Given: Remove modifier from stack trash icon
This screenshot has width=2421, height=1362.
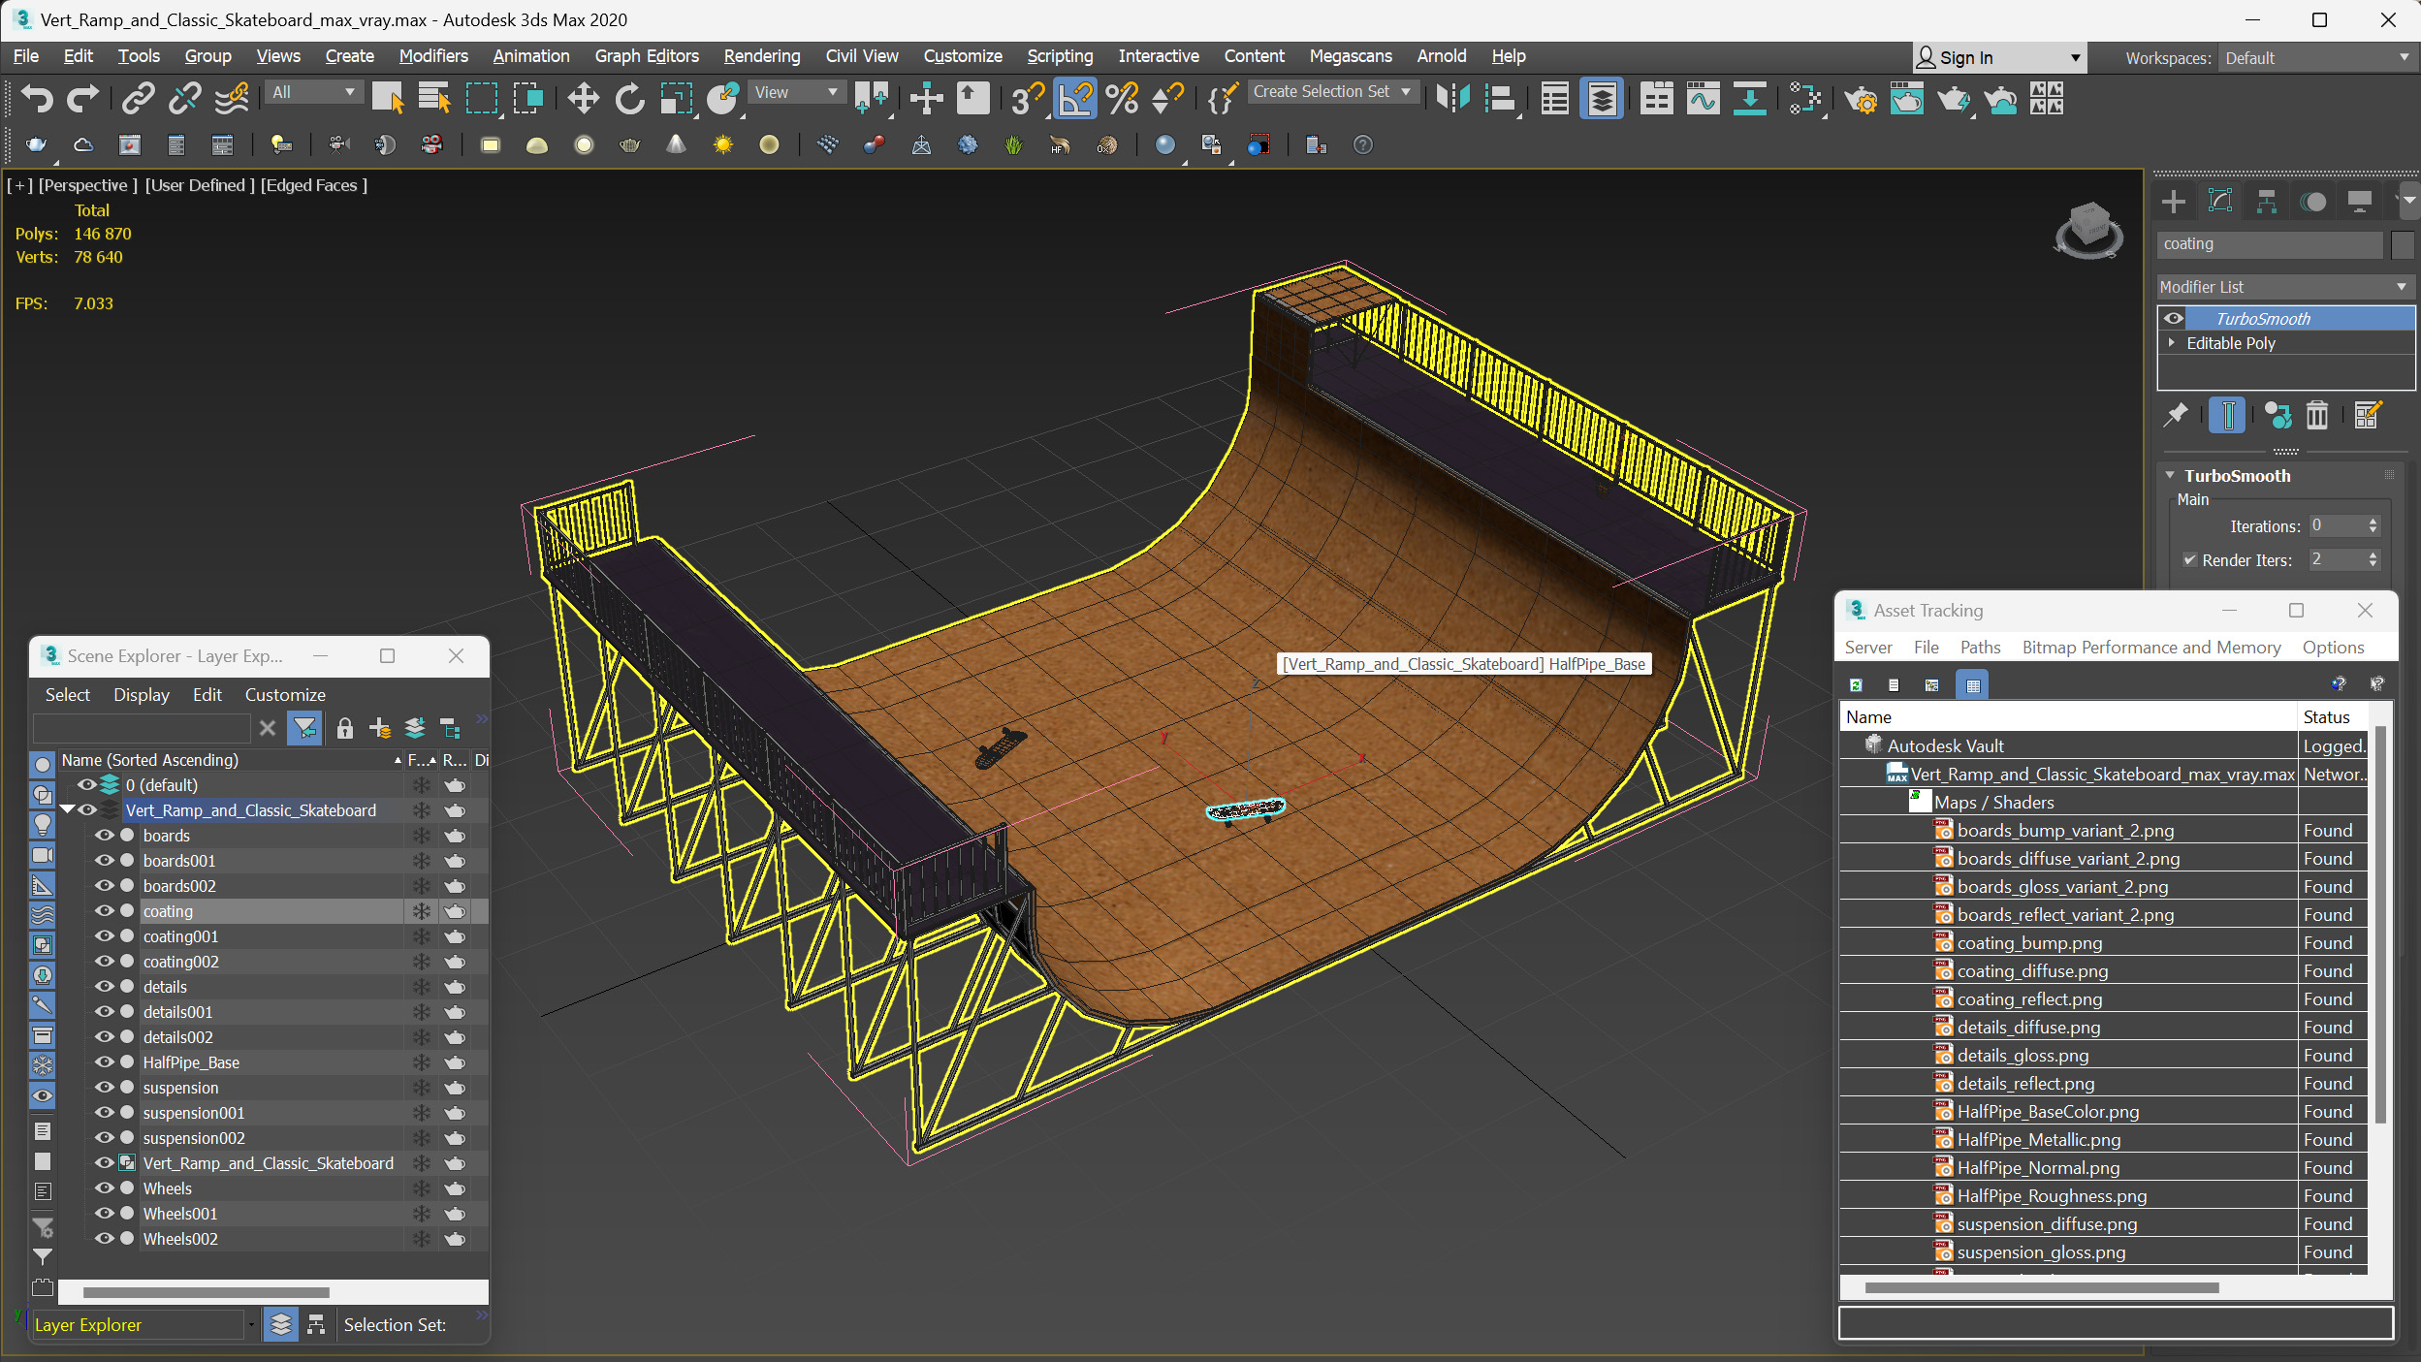Looking at the screenshot, I should pos(2316,415).
